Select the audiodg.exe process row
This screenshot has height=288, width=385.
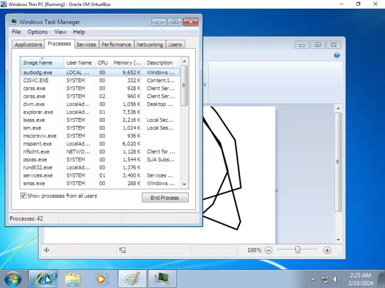pyautogui.click(x=100, y=72)
